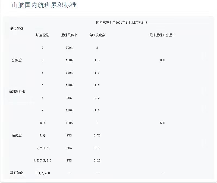Select the 经济舱 class label
The width and height of the screenshot is (217, 183).
(17, 135)
